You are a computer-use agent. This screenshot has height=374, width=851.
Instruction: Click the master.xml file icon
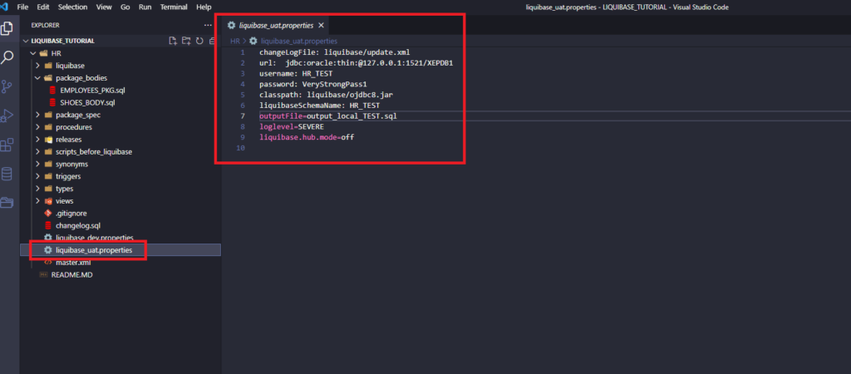point(47,263)
